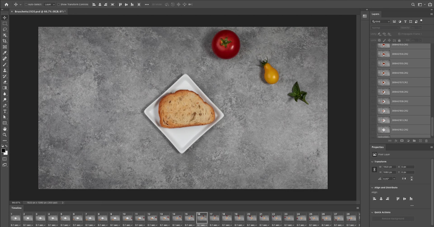Toggle visibility of layer 389A0158.CR2

click(x=373, y=92)
